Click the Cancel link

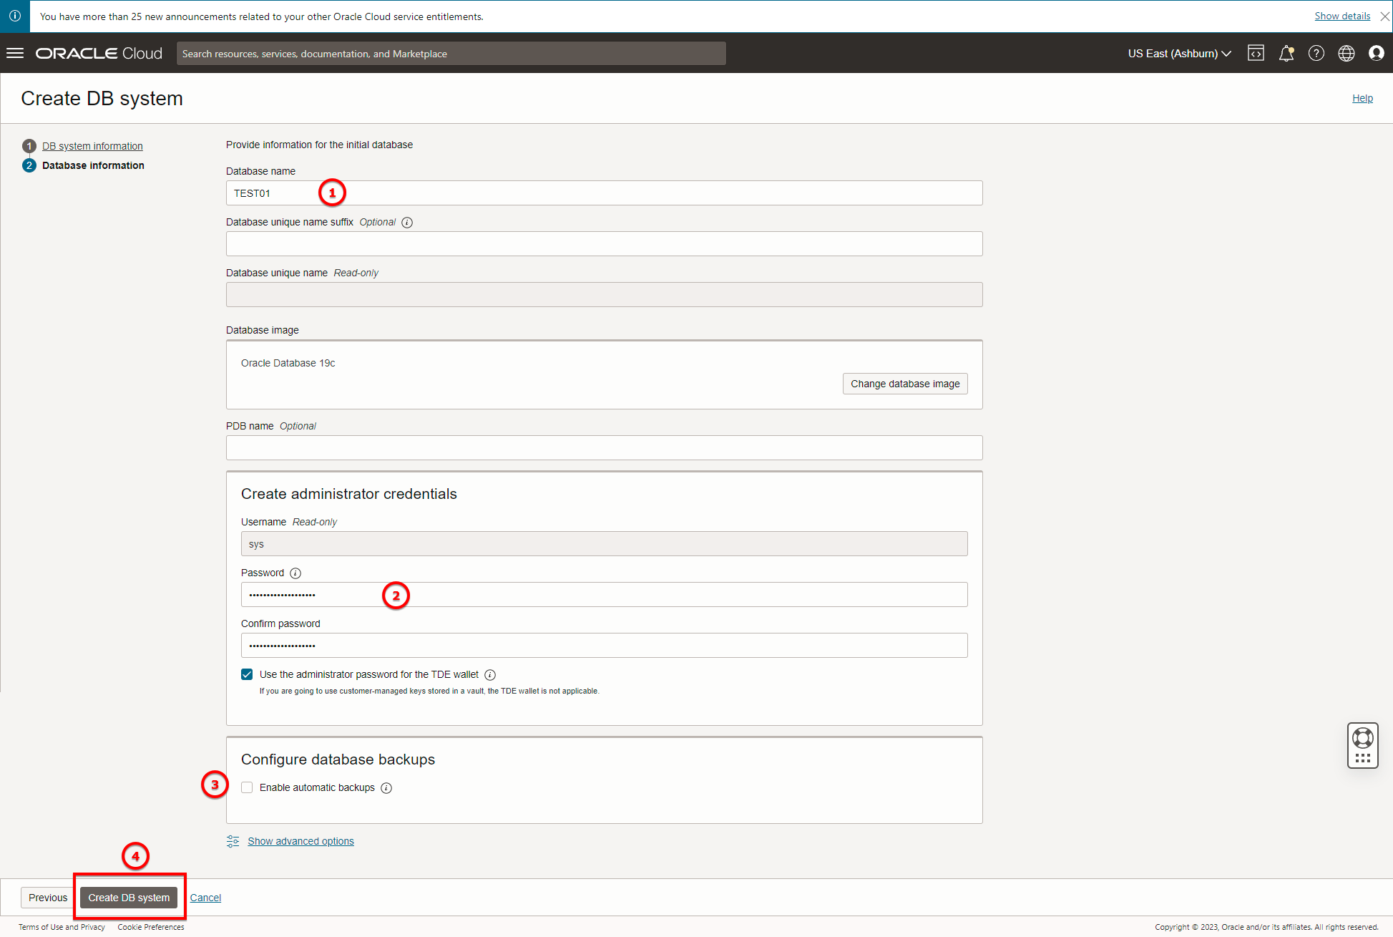tap(205, 898)
